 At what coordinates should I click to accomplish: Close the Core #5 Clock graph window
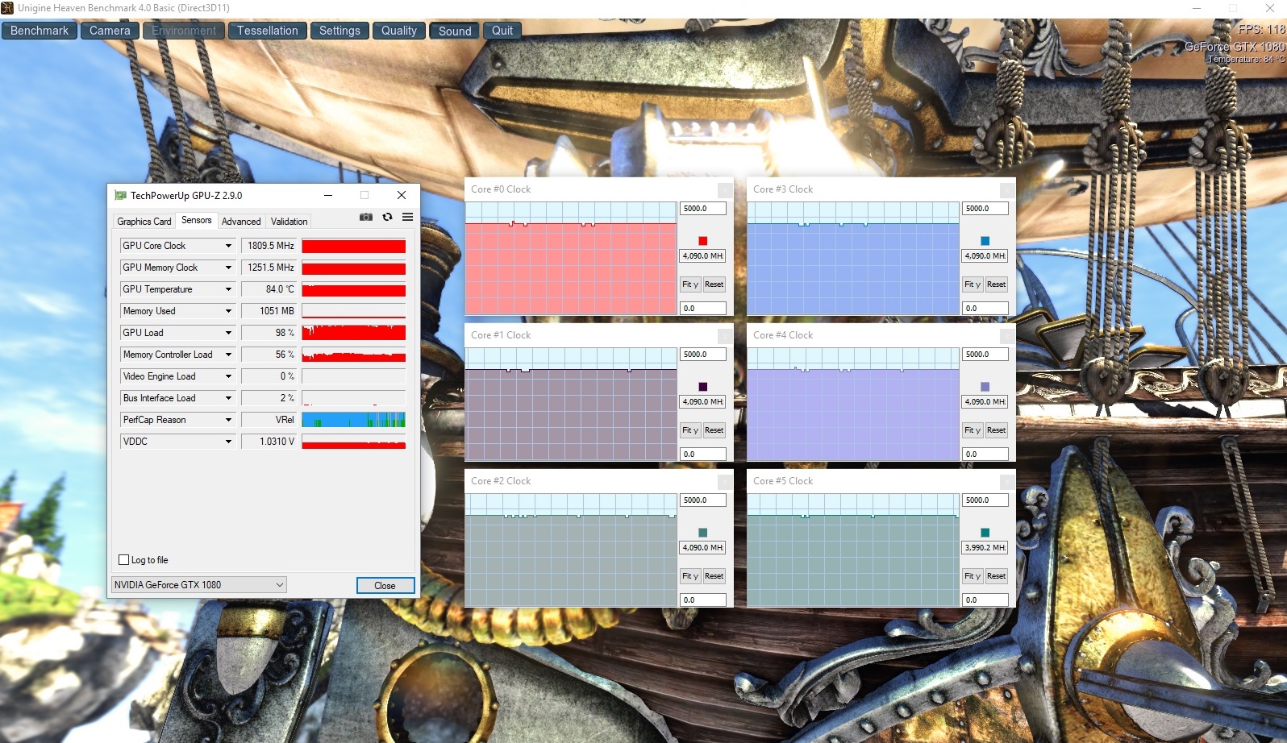pos(1008,482)
